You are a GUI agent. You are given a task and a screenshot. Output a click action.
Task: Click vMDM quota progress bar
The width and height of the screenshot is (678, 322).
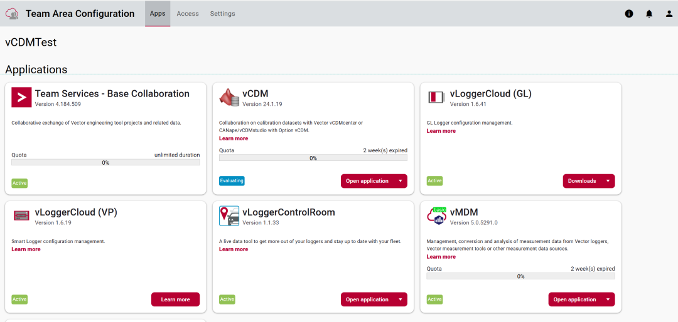click(520, 276)
